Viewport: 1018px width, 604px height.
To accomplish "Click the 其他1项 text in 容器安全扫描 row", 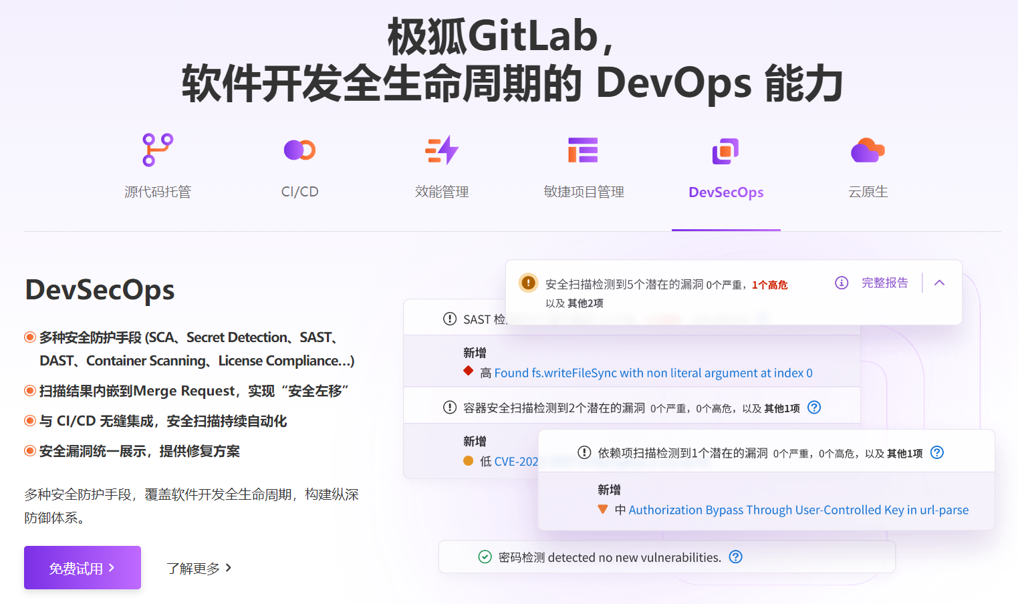I will [782, 409].
